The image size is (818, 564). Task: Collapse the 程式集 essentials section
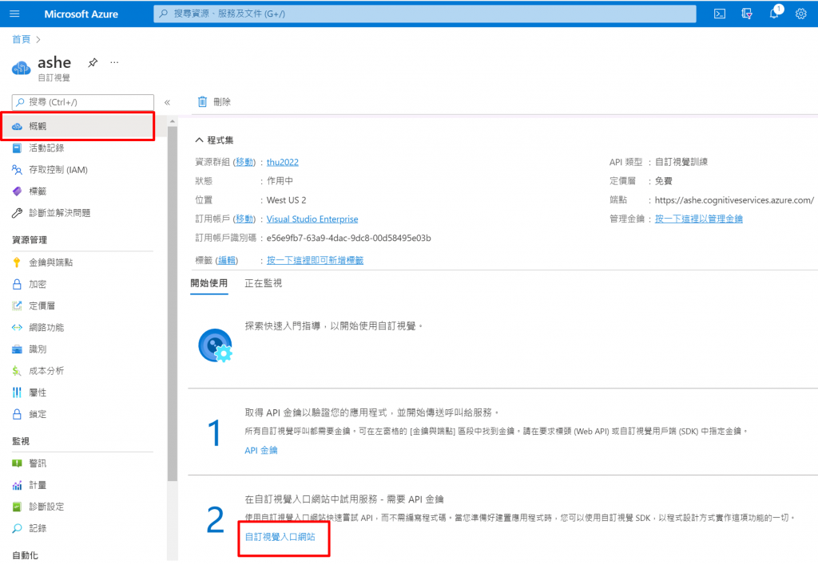point(199,140)
